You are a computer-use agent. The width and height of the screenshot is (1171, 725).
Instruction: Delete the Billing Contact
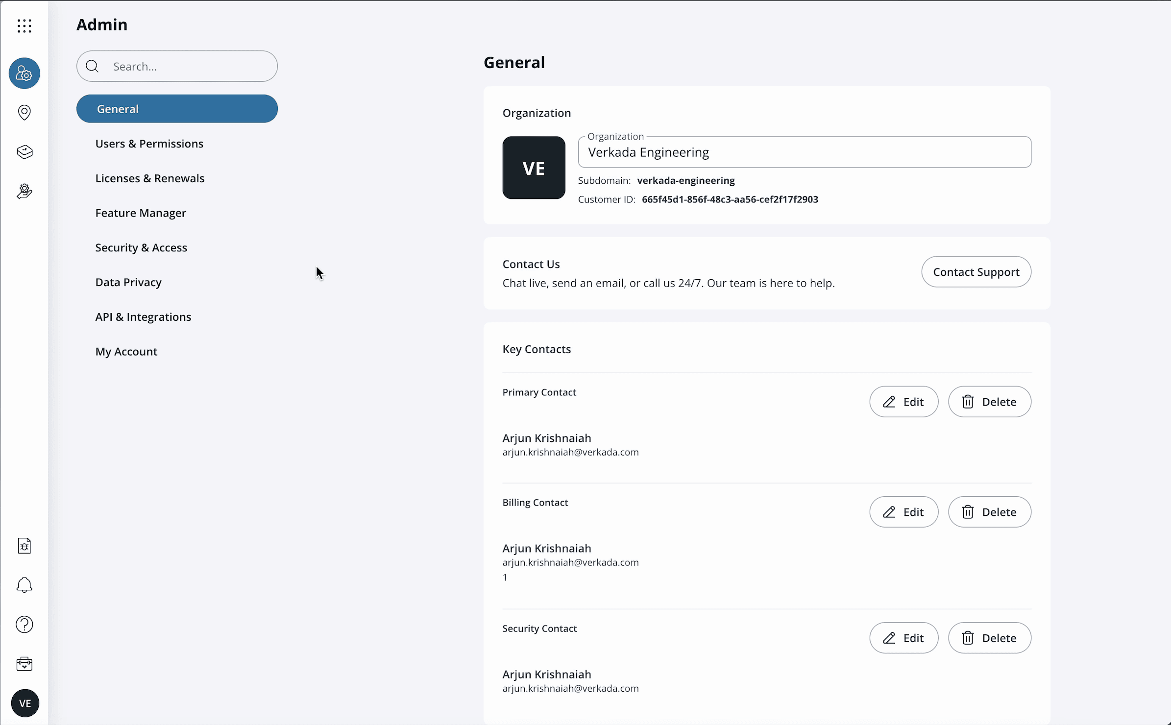click(989, 511)
